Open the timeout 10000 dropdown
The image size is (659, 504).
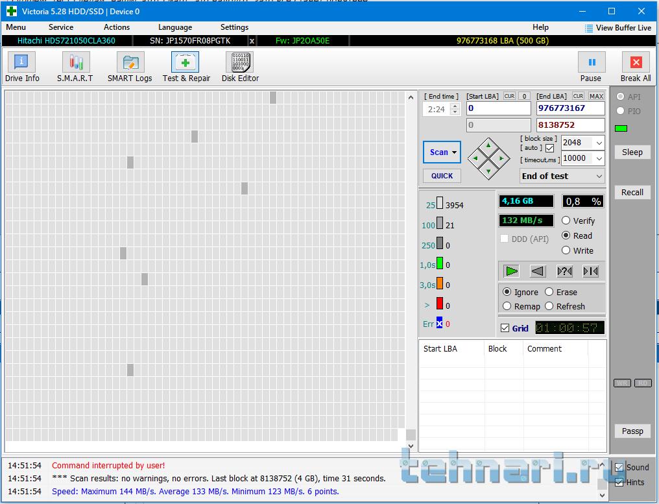(x=599, y=158)
